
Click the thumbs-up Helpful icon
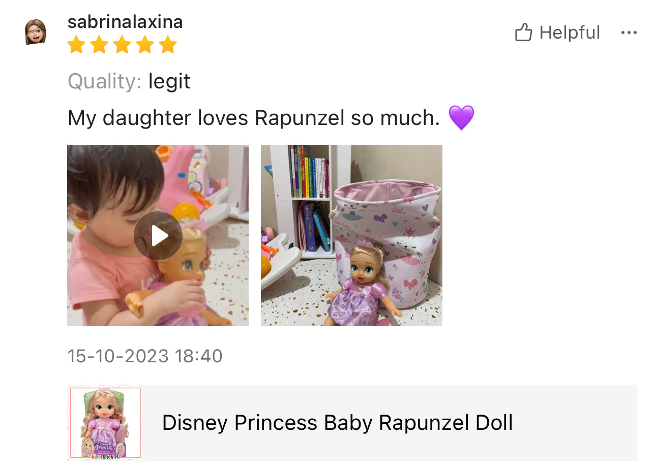click(x=523, y=33)
